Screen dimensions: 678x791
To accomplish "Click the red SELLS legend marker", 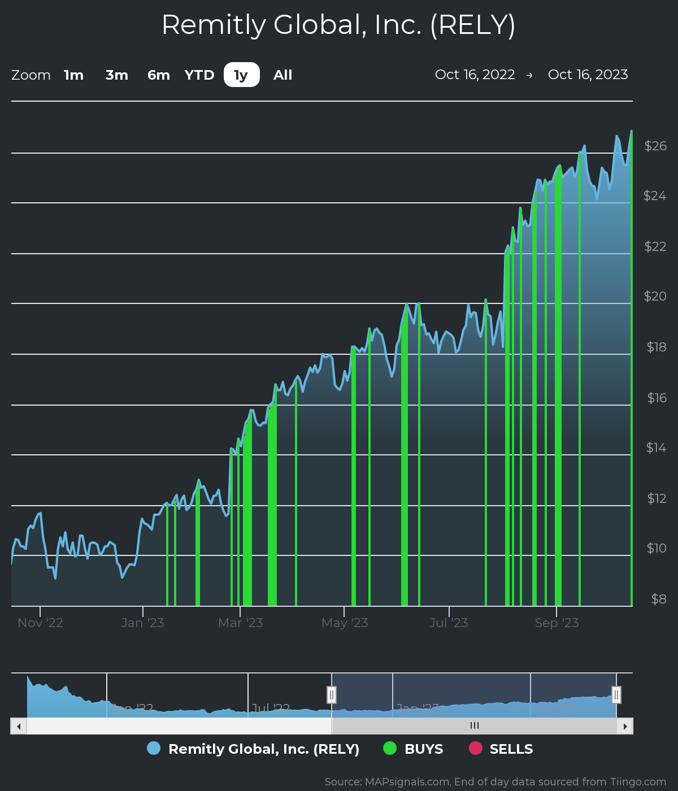I will [475, 748].
